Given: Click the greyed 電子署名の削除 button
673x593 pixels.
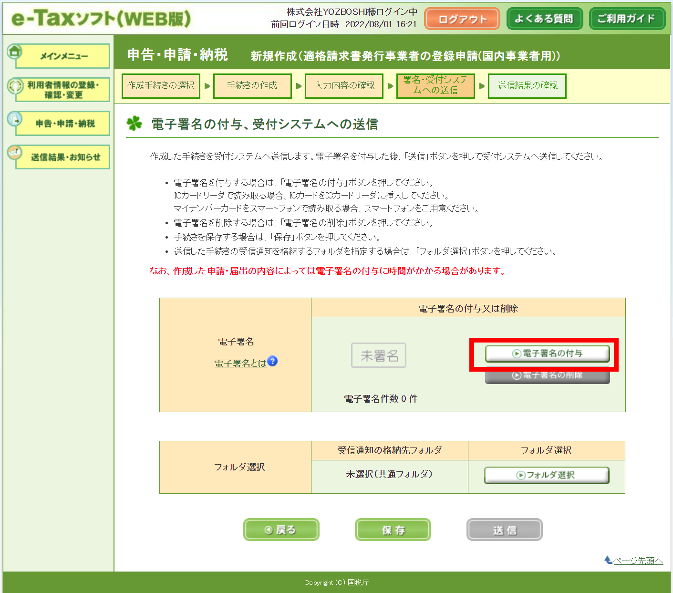Looking at the screenshot, I should 548,375.
